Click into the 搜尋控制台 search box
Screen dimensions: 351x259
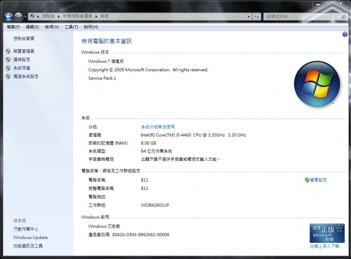click(302, 16)
